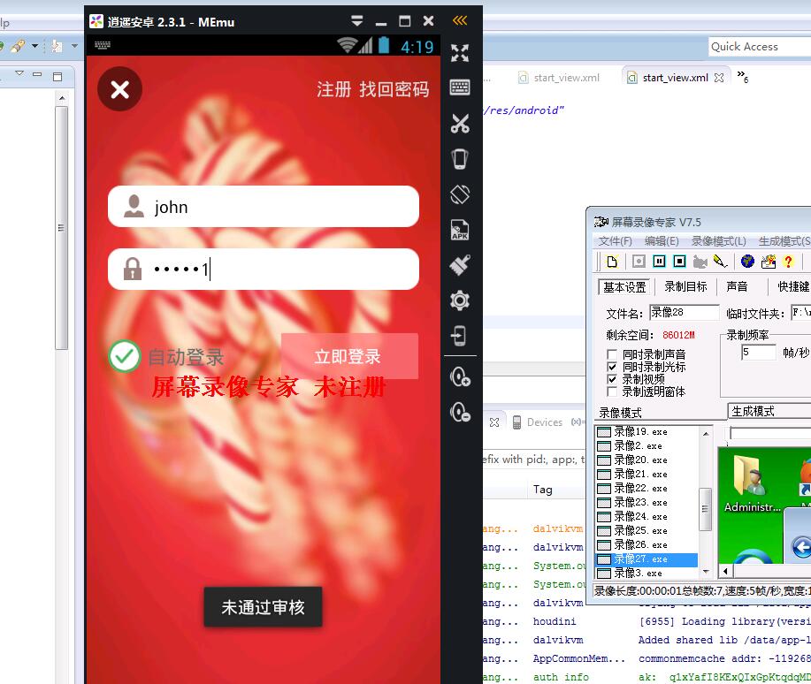Click the record button in screen recorder toolbar
This screenshot has height=684, width=811.
tap(639, 262)
